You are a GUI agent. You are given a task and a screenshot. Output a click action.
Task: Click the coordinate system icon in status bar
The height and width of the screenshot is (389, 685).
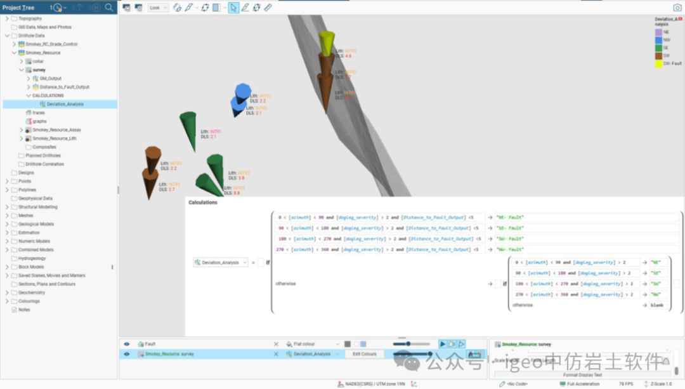pyautogui.click(x=340, y=384)
